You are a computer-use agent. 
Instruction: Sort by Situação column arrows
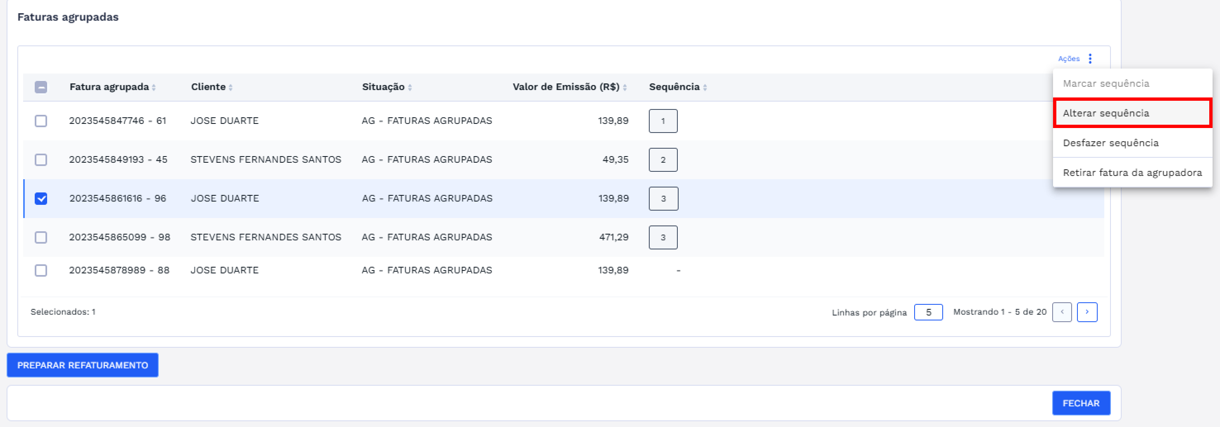[x=410, y=88]
